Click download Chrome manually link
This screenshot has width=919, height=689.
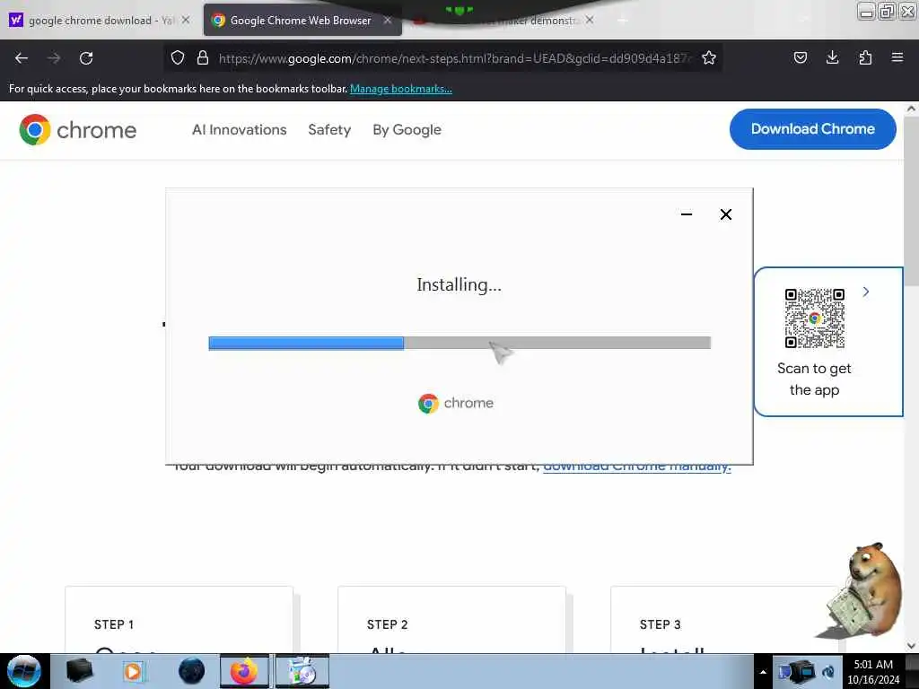pos(637,467)
